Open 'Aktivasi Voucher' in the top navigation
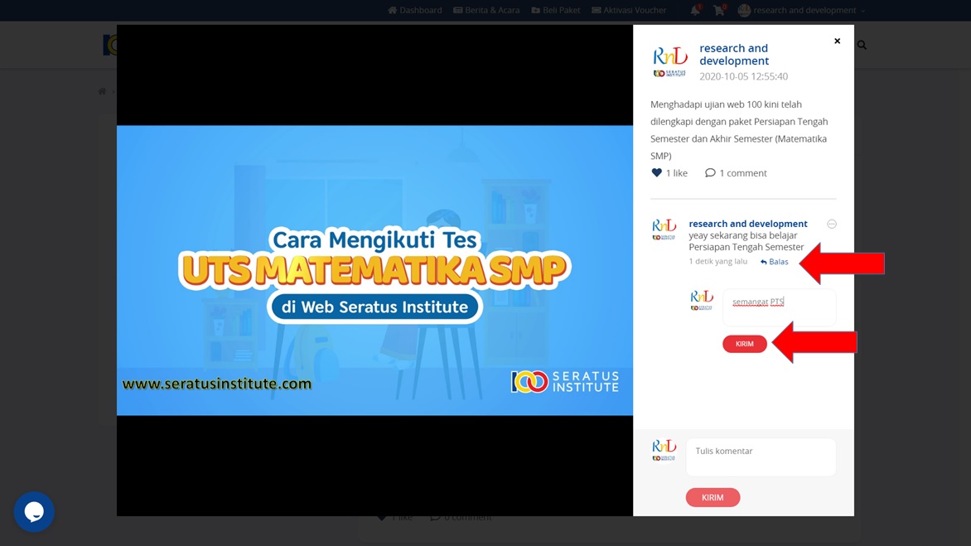The height and width of the screenshot is (546, 971). (x=629, y=10)
